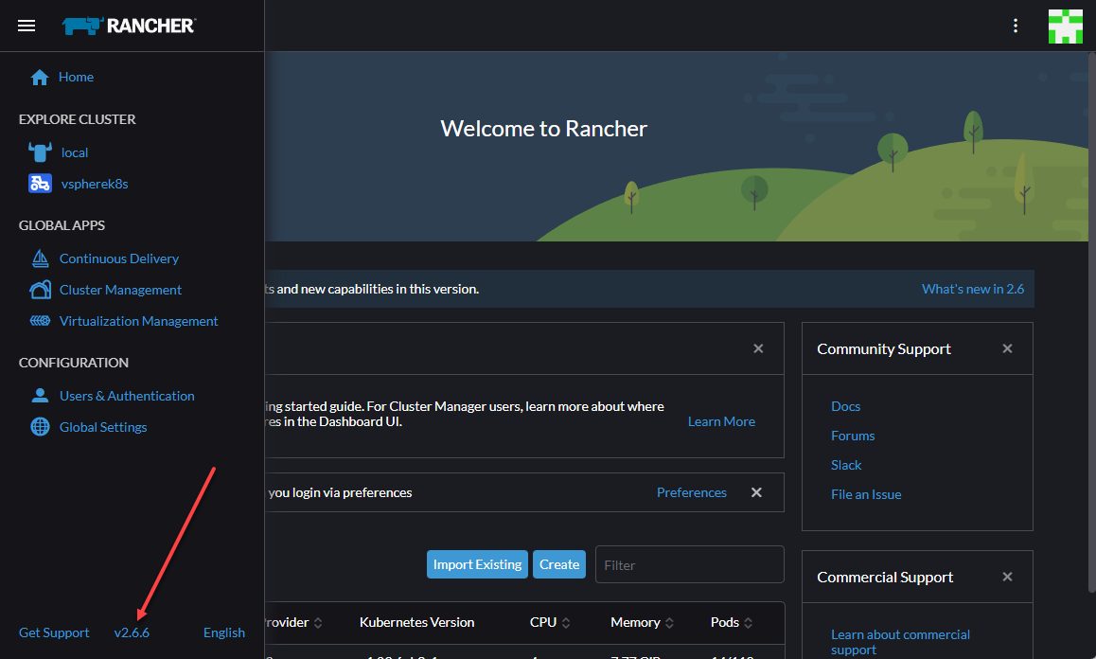1096x659 pixels.
Task: Open the hamburger navigation menu
Action: point(26,26)
